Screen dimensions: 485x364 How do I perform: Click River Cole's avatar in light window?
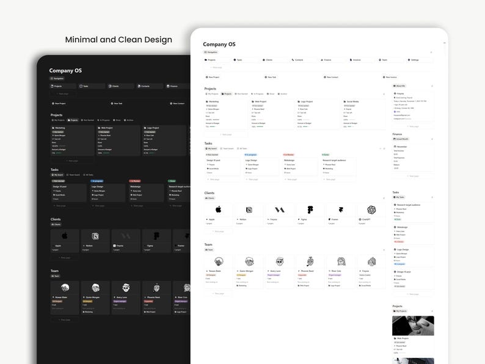[341, 261]
